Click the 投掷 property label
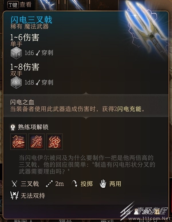Screen dimensions: 172x222 [x=87, y=184]
